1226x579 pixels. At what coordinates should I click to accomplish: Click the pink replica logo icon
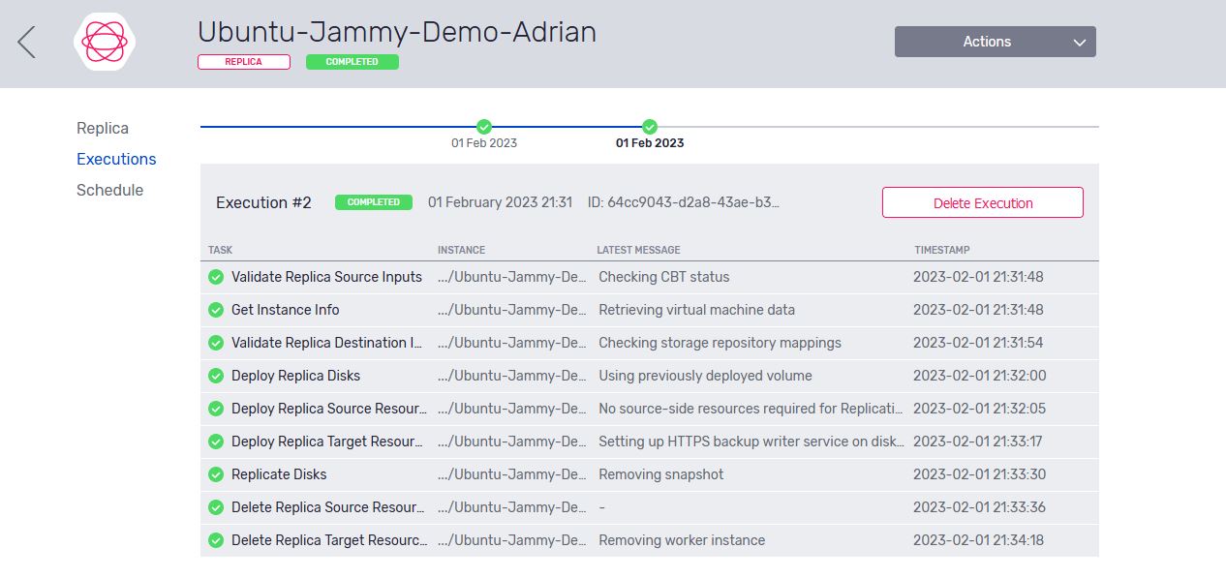[105, 42]
